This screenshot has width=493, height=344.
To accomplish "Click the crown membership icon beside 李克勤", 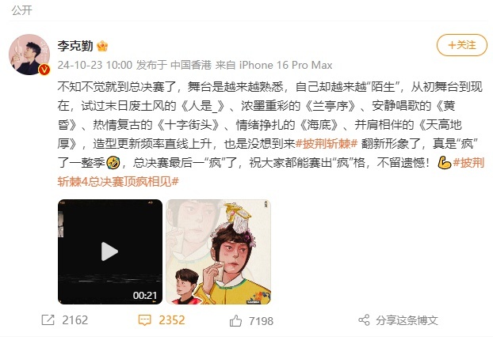I will (102, 47).
